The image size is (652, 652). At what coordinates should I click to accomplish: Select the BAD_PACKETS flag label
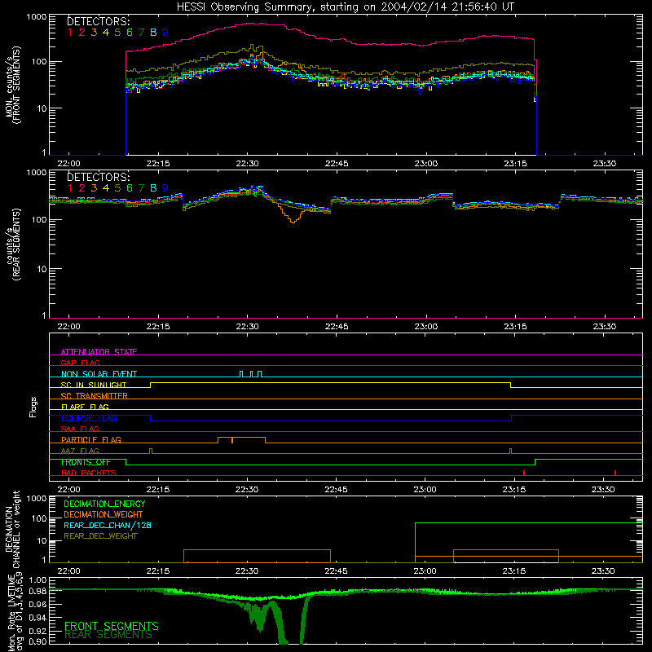[89, 473]
